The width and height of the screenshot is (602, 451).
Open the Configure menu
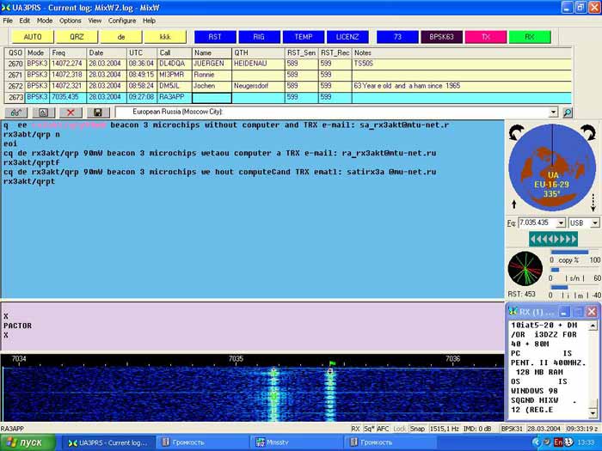click(x=121, y=20)
